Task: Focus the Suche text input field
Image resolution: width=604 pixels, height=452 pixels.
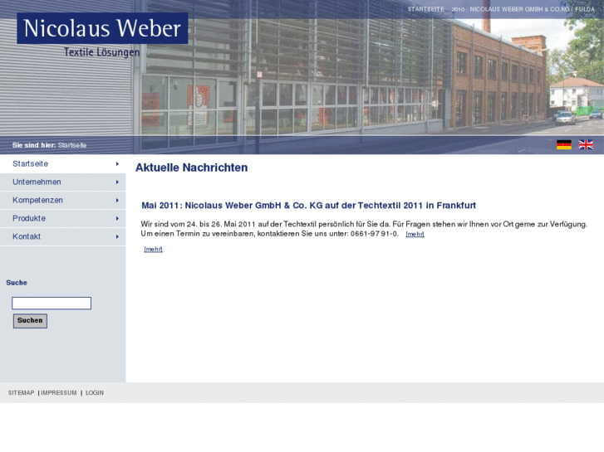Action: pos(52,303)
